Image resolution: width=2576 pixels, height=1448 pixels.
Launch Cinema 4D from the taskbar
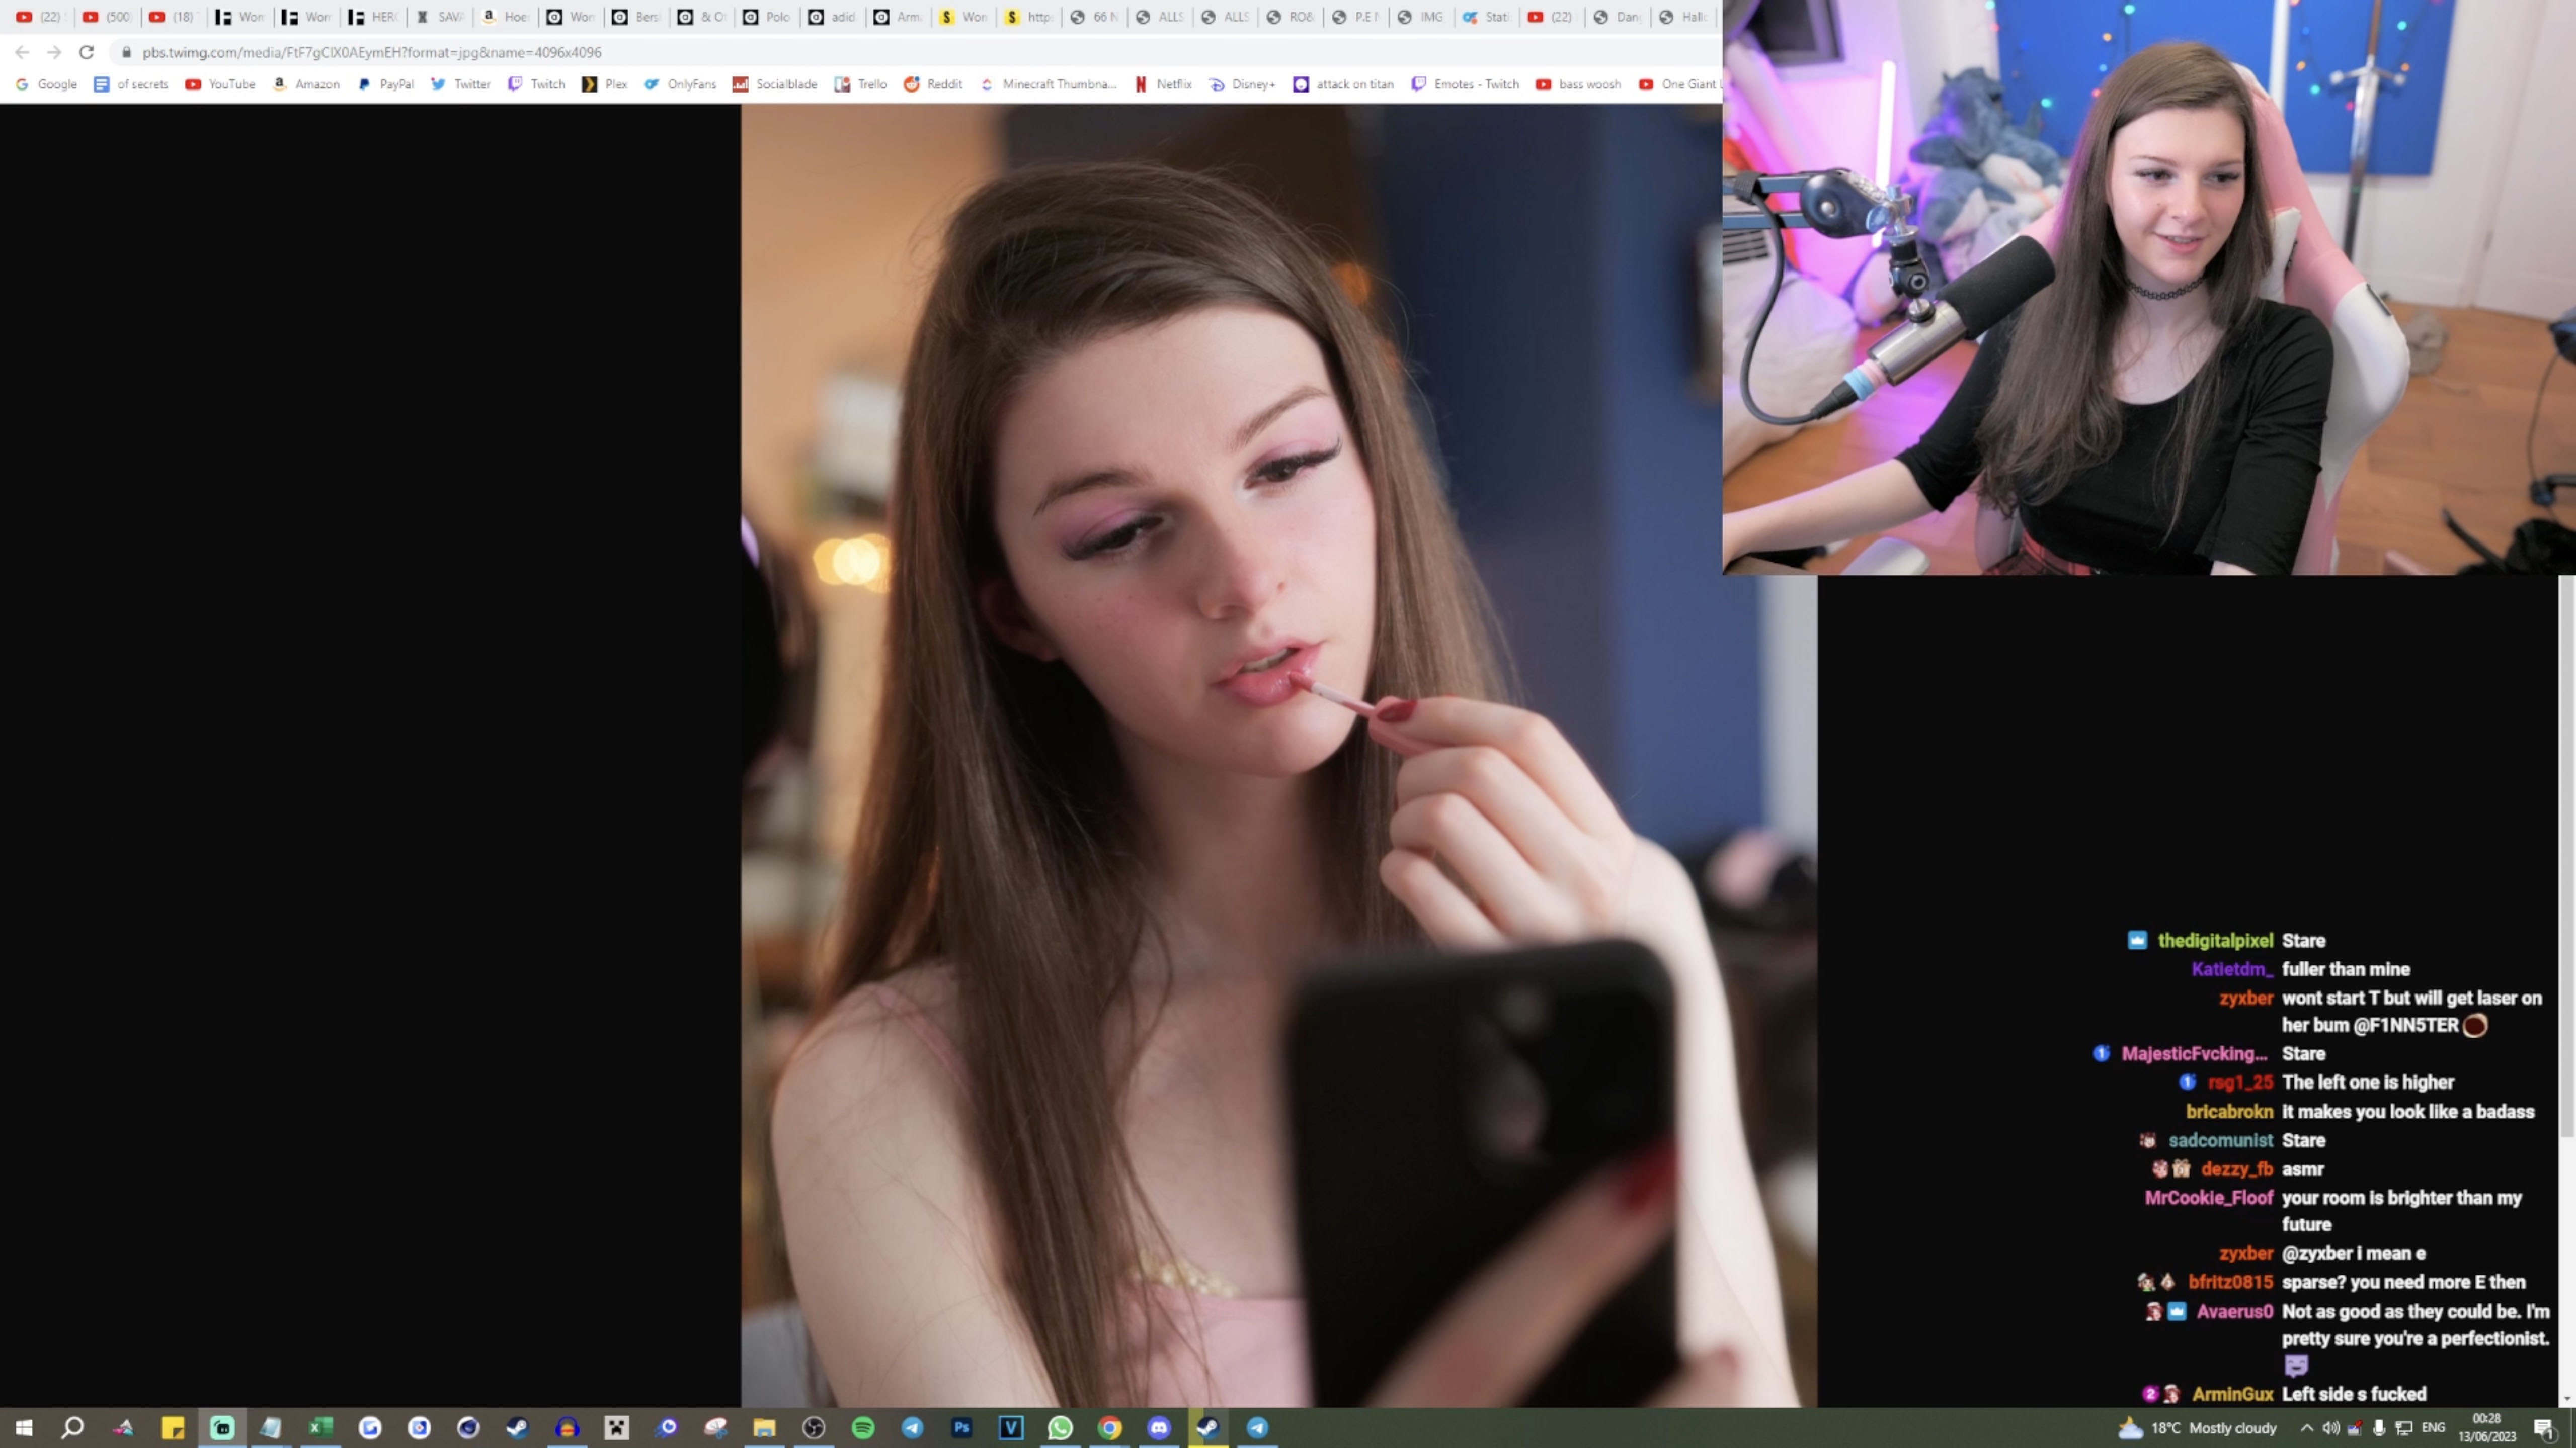[468, 1427]
